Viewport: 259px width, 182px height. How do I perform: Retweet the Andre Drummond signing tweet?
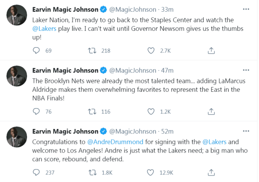[92, 172]
